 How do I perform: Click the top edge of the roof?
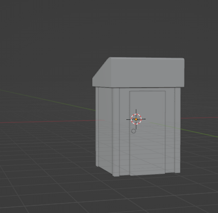(147, 58)
